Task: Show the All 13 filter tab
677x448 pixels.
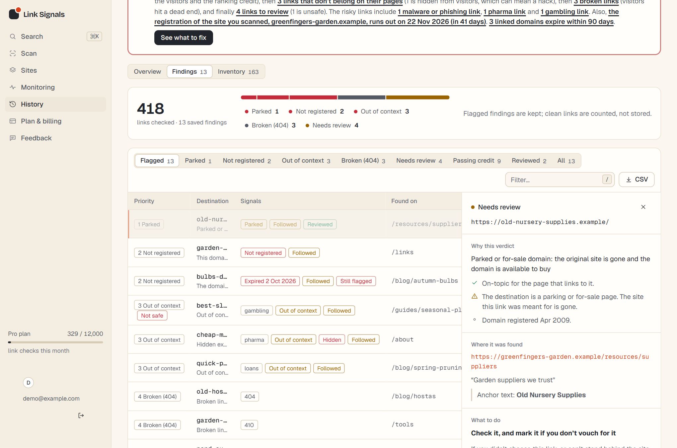Action: click(566, 161)
